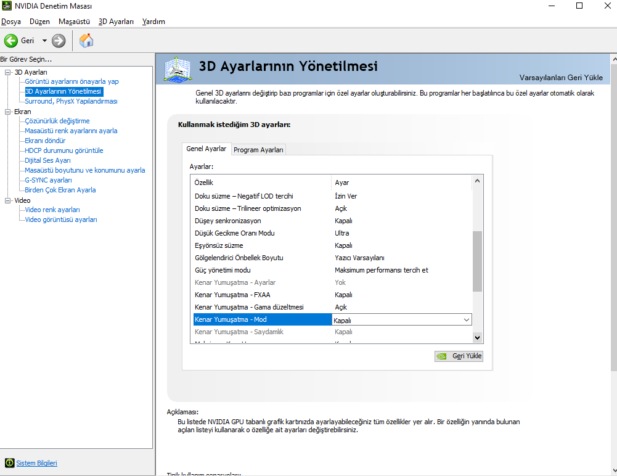Open the Dosya menu

click(x=11, y=22)
